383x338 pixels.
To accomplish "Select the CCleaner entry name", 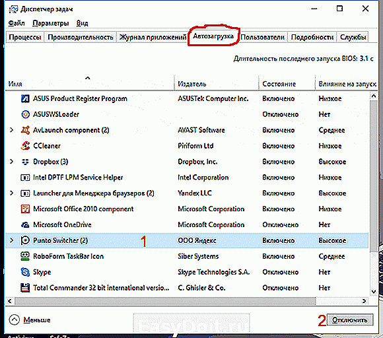I will [x=47, y=146].
